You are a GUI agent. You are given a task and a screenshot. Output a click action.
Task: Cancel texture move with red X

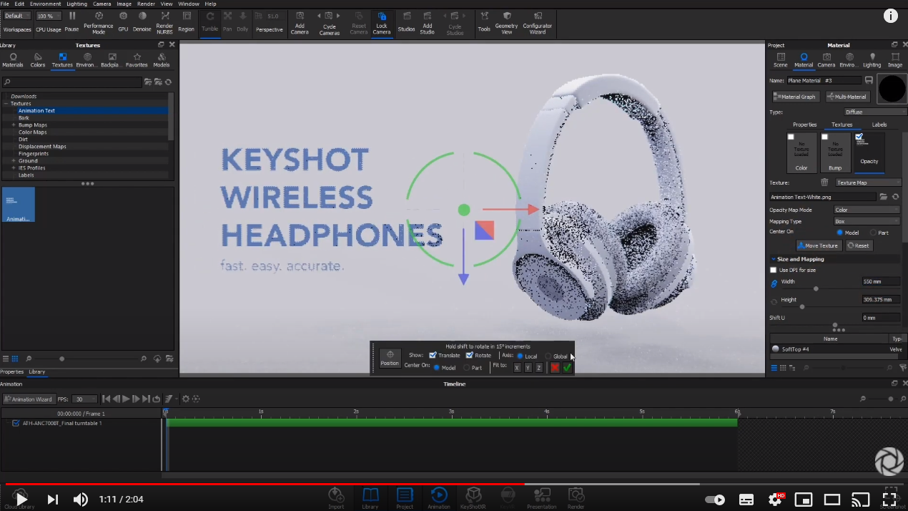(x=555, y=368)
